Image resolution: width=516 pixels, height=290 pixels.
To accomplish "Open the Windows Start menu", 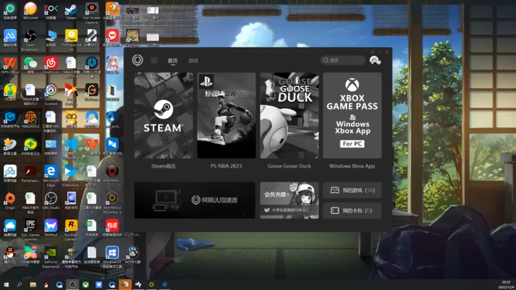I will click(x=6, y=284).
